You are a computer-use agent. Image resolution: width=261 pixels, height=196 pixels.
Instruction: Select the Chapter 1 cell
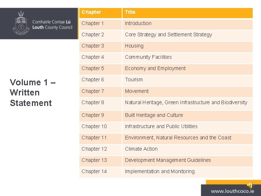click(93, 23)
